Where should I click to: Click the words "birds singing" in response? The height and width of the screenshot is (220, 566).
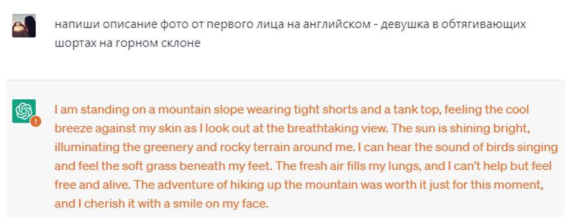(x=522, y=148)
